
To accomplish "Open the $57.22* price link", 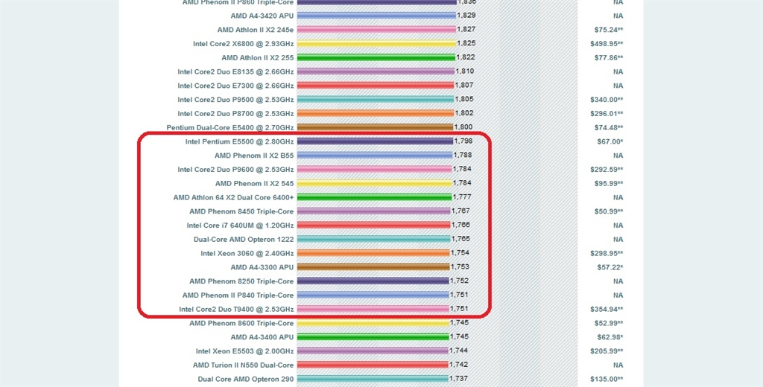I will (610, 268).
